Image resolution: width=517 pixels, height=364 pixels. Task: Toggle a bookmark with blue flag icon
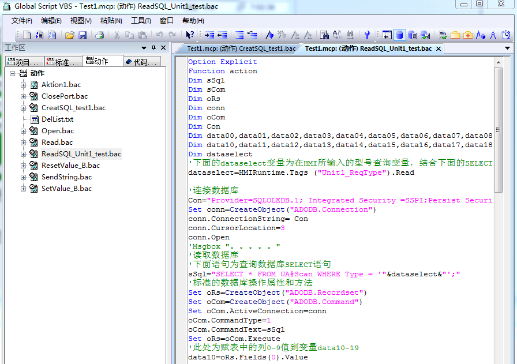(269, 35)
